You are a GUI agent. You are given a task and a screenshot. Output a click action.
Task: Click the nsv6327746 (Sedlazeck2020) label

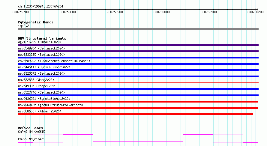tap(41, 92)
